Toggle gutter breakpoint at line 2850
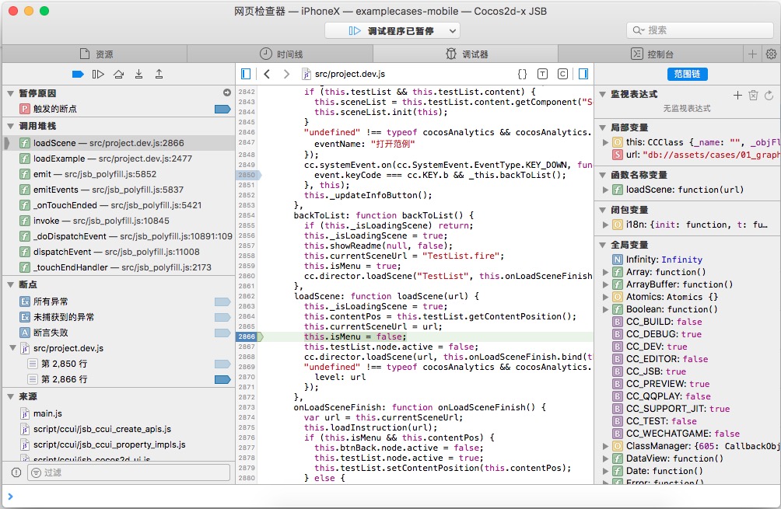 click(248, 175)
